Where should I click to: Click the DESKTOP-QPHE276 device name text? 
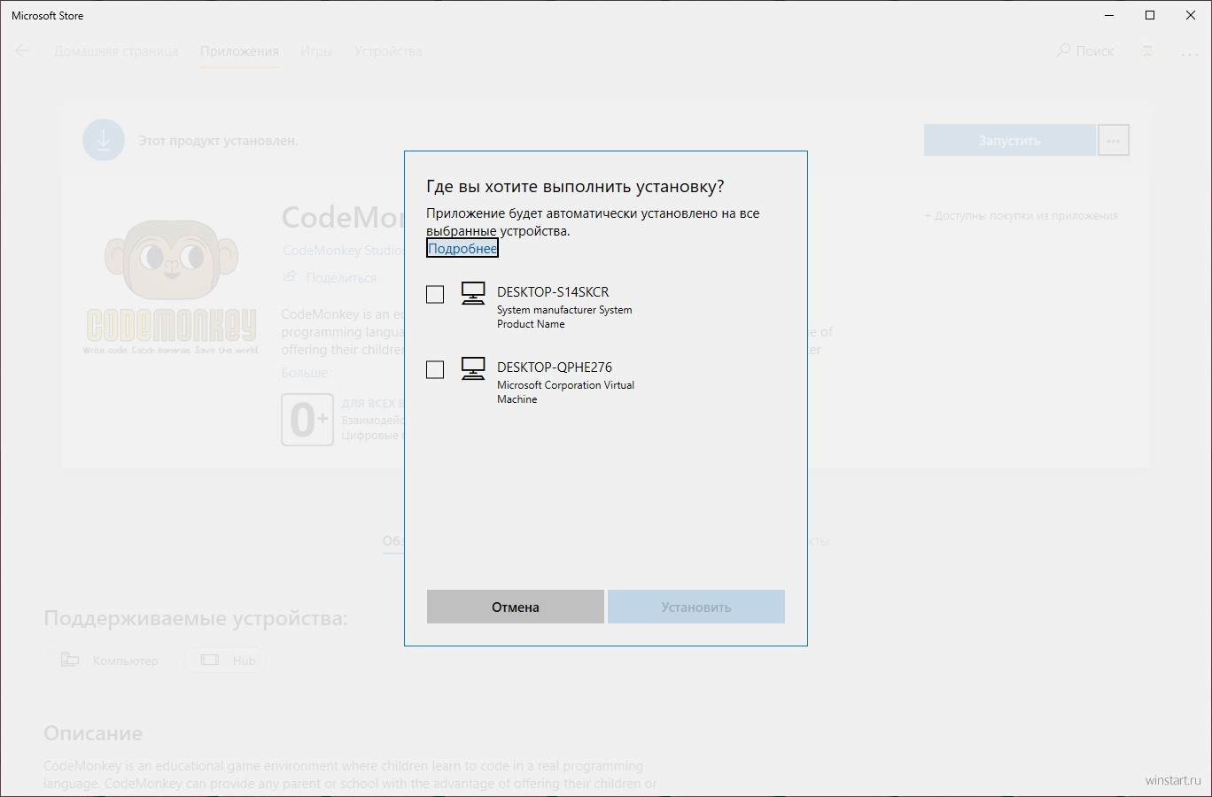pos(555,368)
